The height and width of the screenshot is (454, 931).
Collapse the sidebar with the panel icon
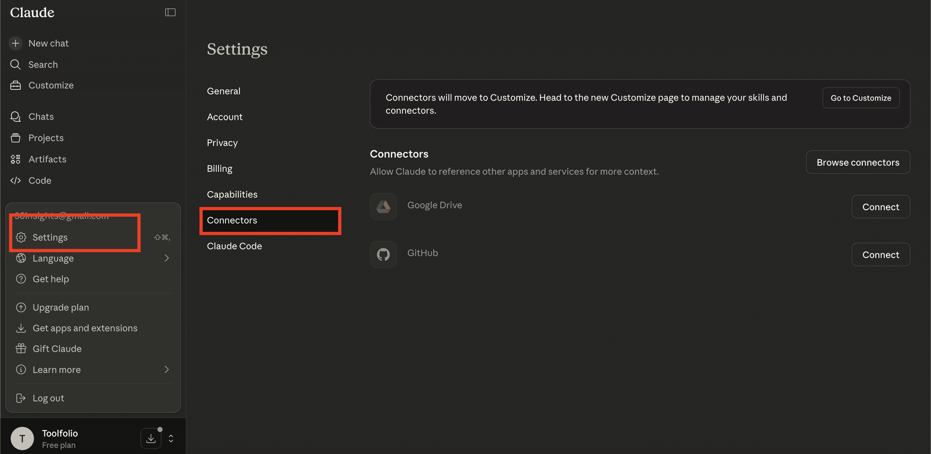[x=170, y=12]
